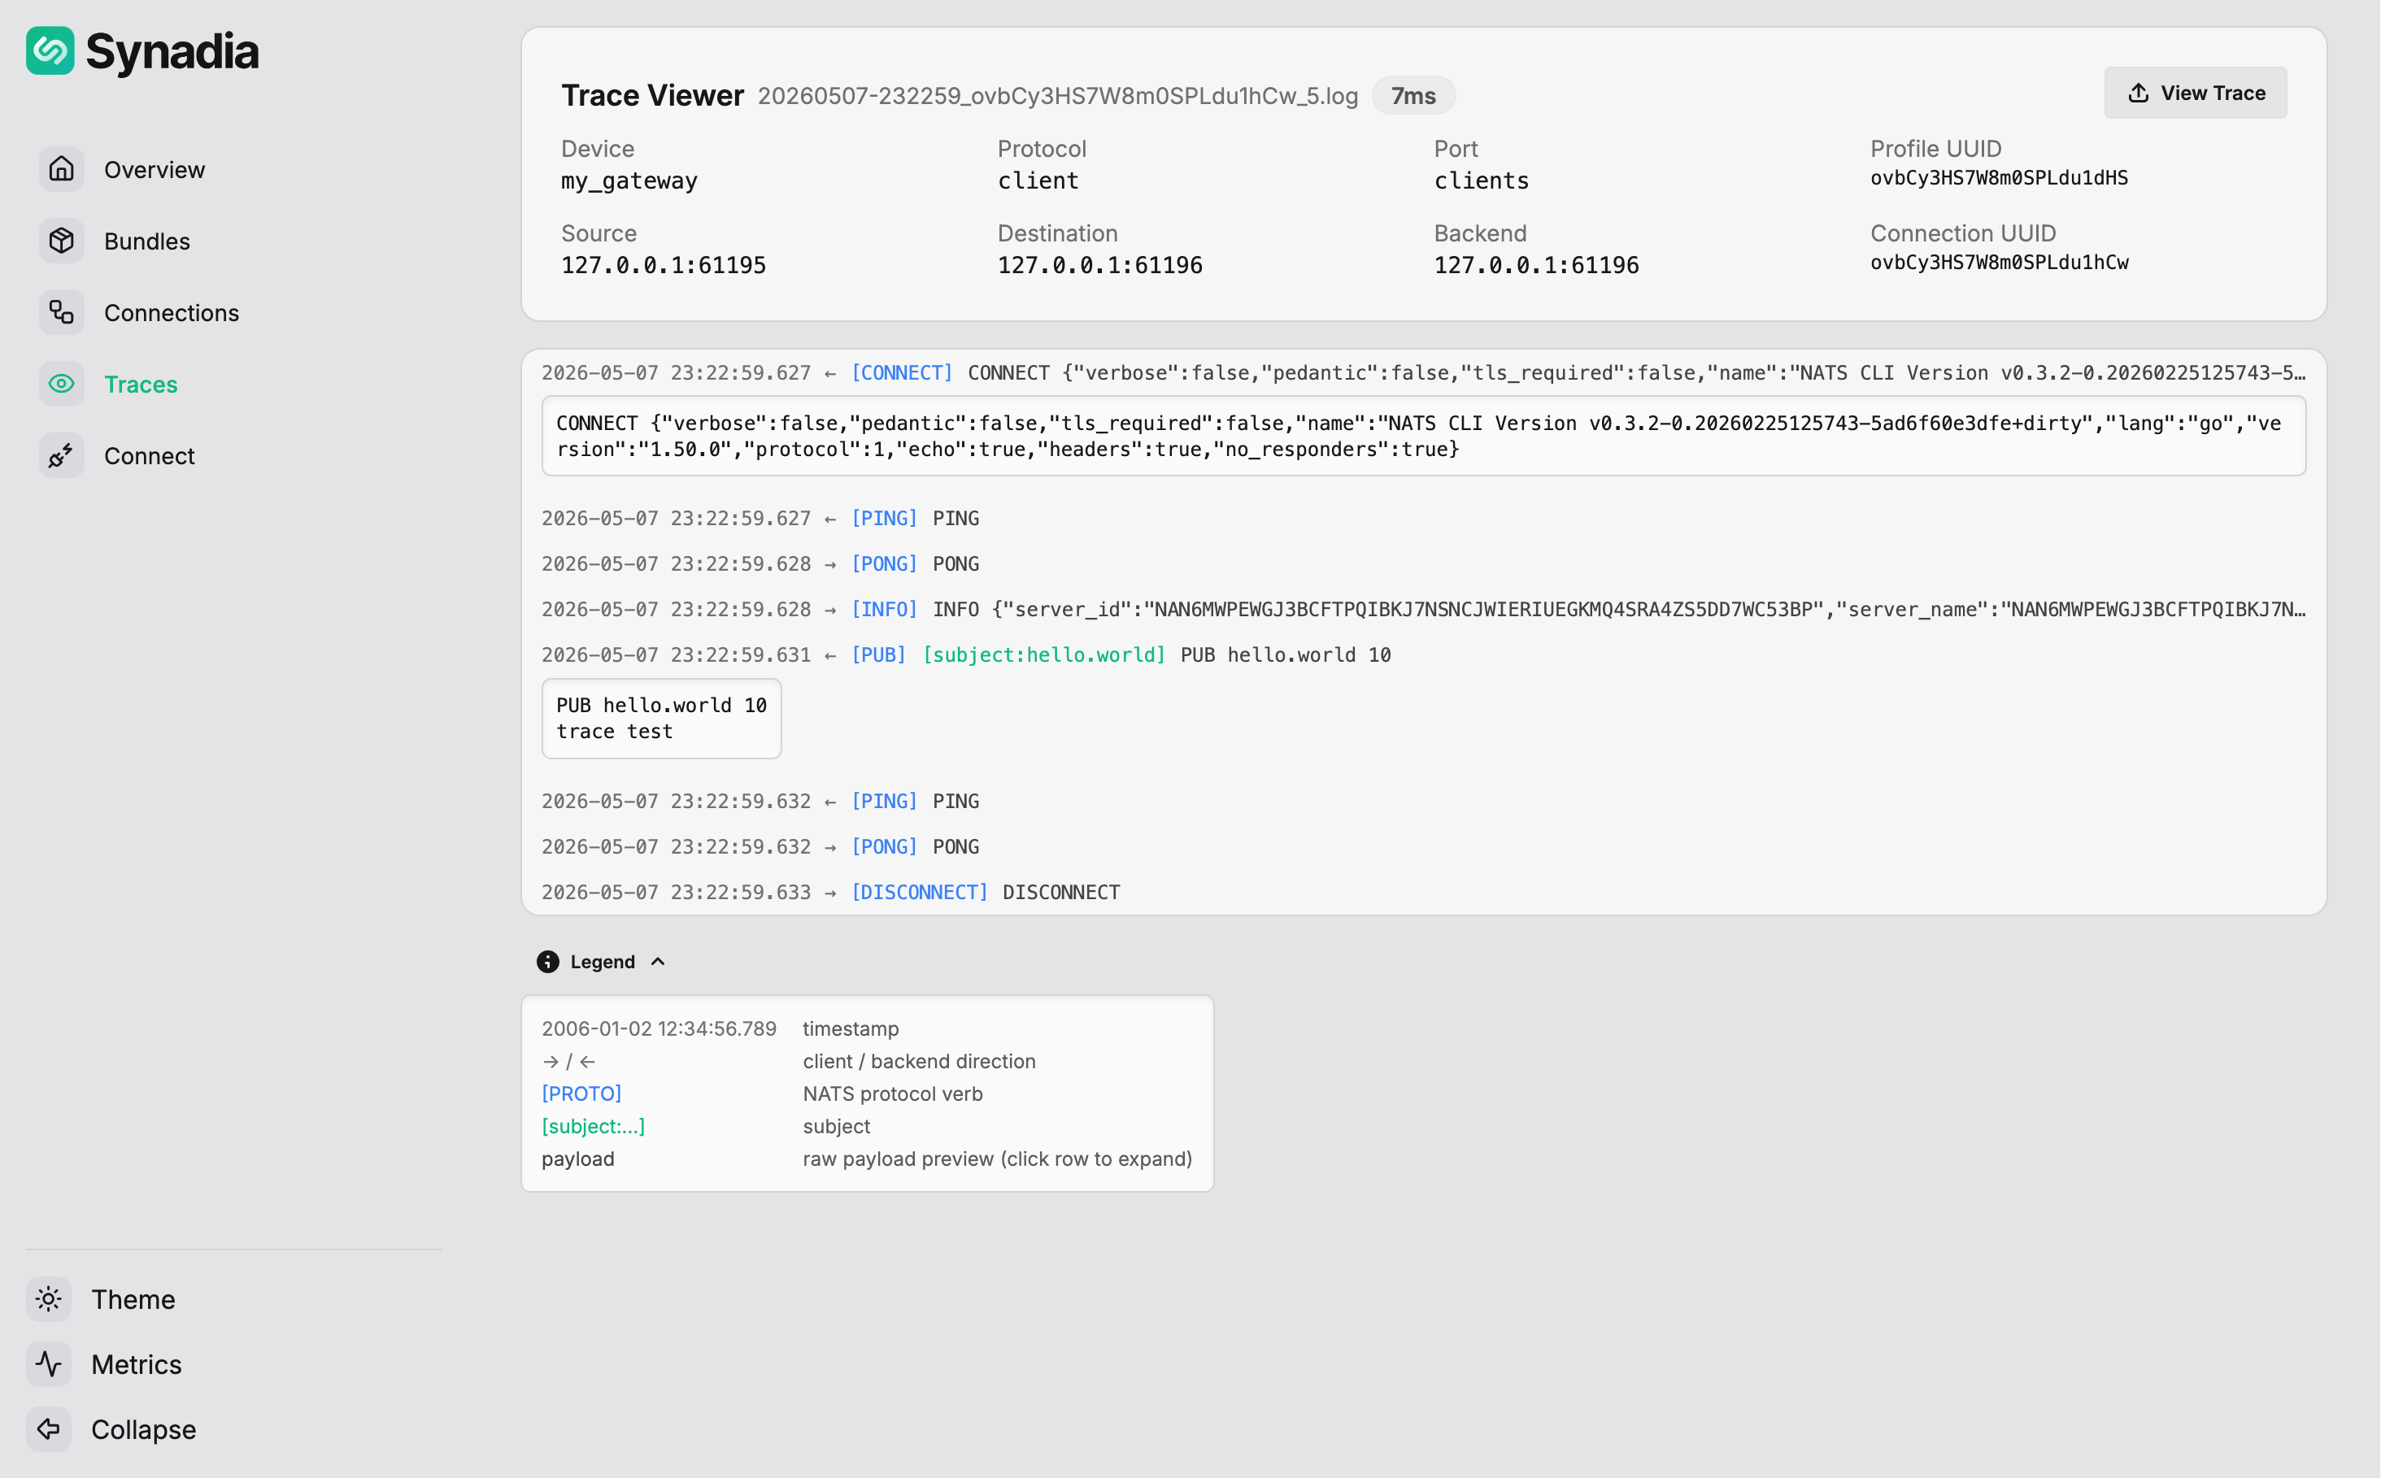The width and height of the screenshot is (2381, 1478).
Task: Open the Connect page
Action: [x=150, y=457]
